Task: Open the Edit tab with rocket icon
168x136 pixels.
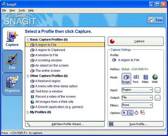Action: point(12,61)
